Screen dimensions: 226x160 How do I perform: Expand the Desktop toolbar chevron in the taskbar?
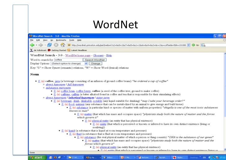click(200, 156)
